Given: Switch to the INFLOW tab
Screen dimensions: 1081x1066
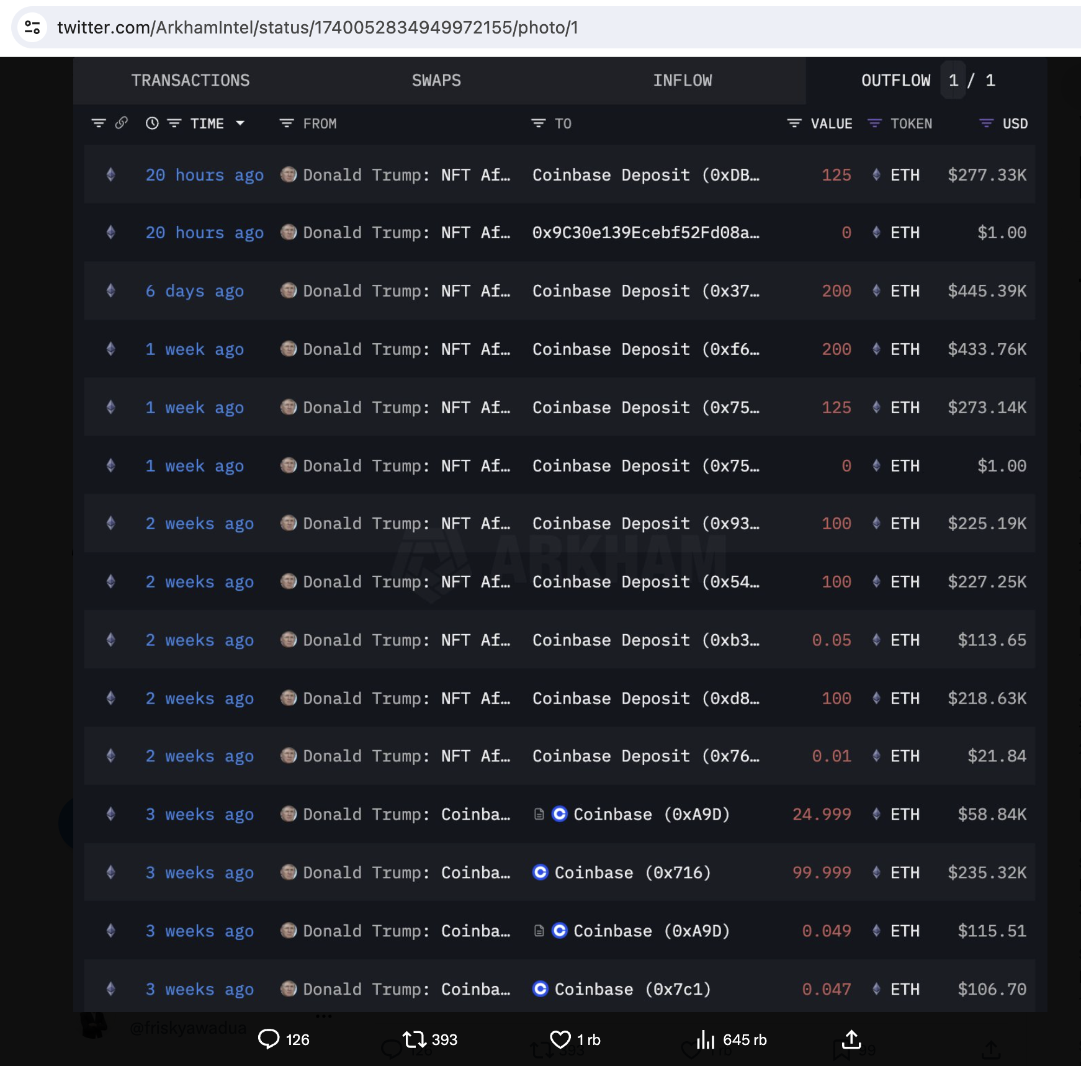Looking at the screenshot, I should (x=682, y=81).
